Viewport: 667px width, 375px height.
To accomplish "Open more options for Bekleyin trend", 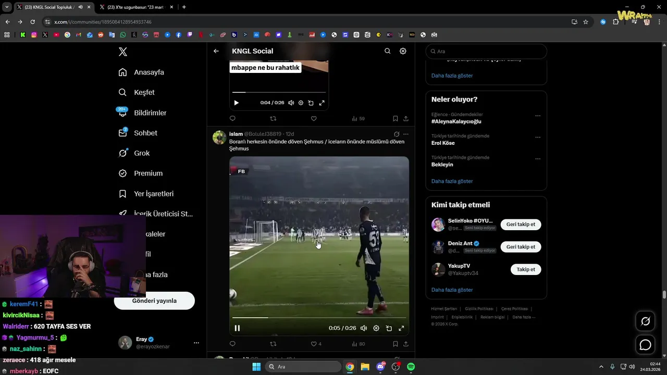I will coord(538,159).
